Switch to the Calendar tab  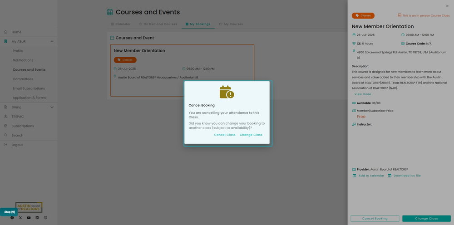click(121, 24)
